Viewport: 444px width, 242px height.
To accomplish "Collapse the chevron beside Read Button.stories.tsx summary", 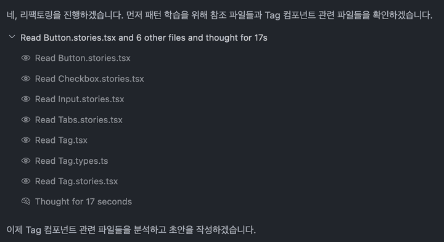I will tap(12, 37).
